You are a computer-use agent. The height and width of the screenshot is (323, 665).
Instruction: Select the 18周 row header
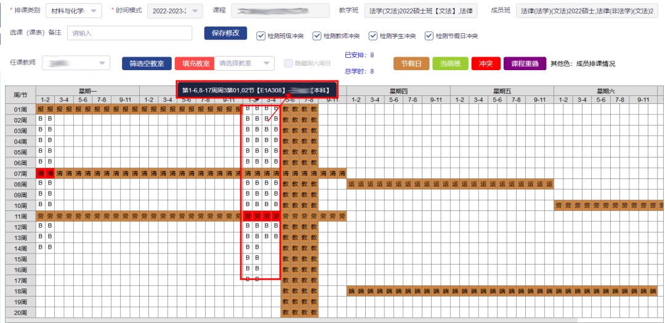[x=20, y=291]
